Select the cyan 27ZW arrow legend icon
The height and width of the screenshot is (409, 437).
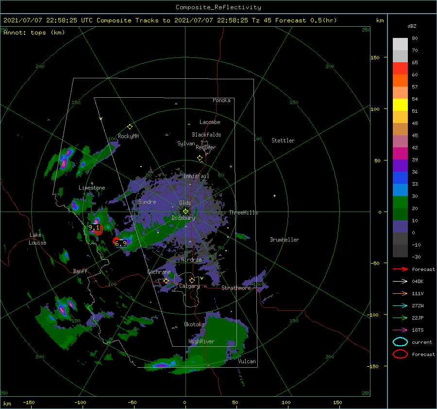(400, 306)
